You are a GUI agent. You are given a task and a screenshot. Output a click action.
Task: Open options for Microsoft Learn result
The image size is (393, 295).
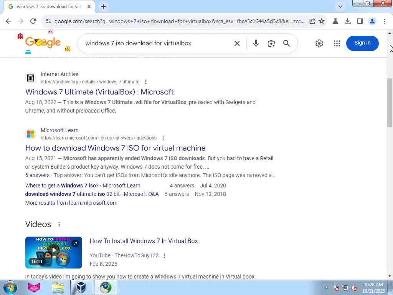tap(163, 138)
